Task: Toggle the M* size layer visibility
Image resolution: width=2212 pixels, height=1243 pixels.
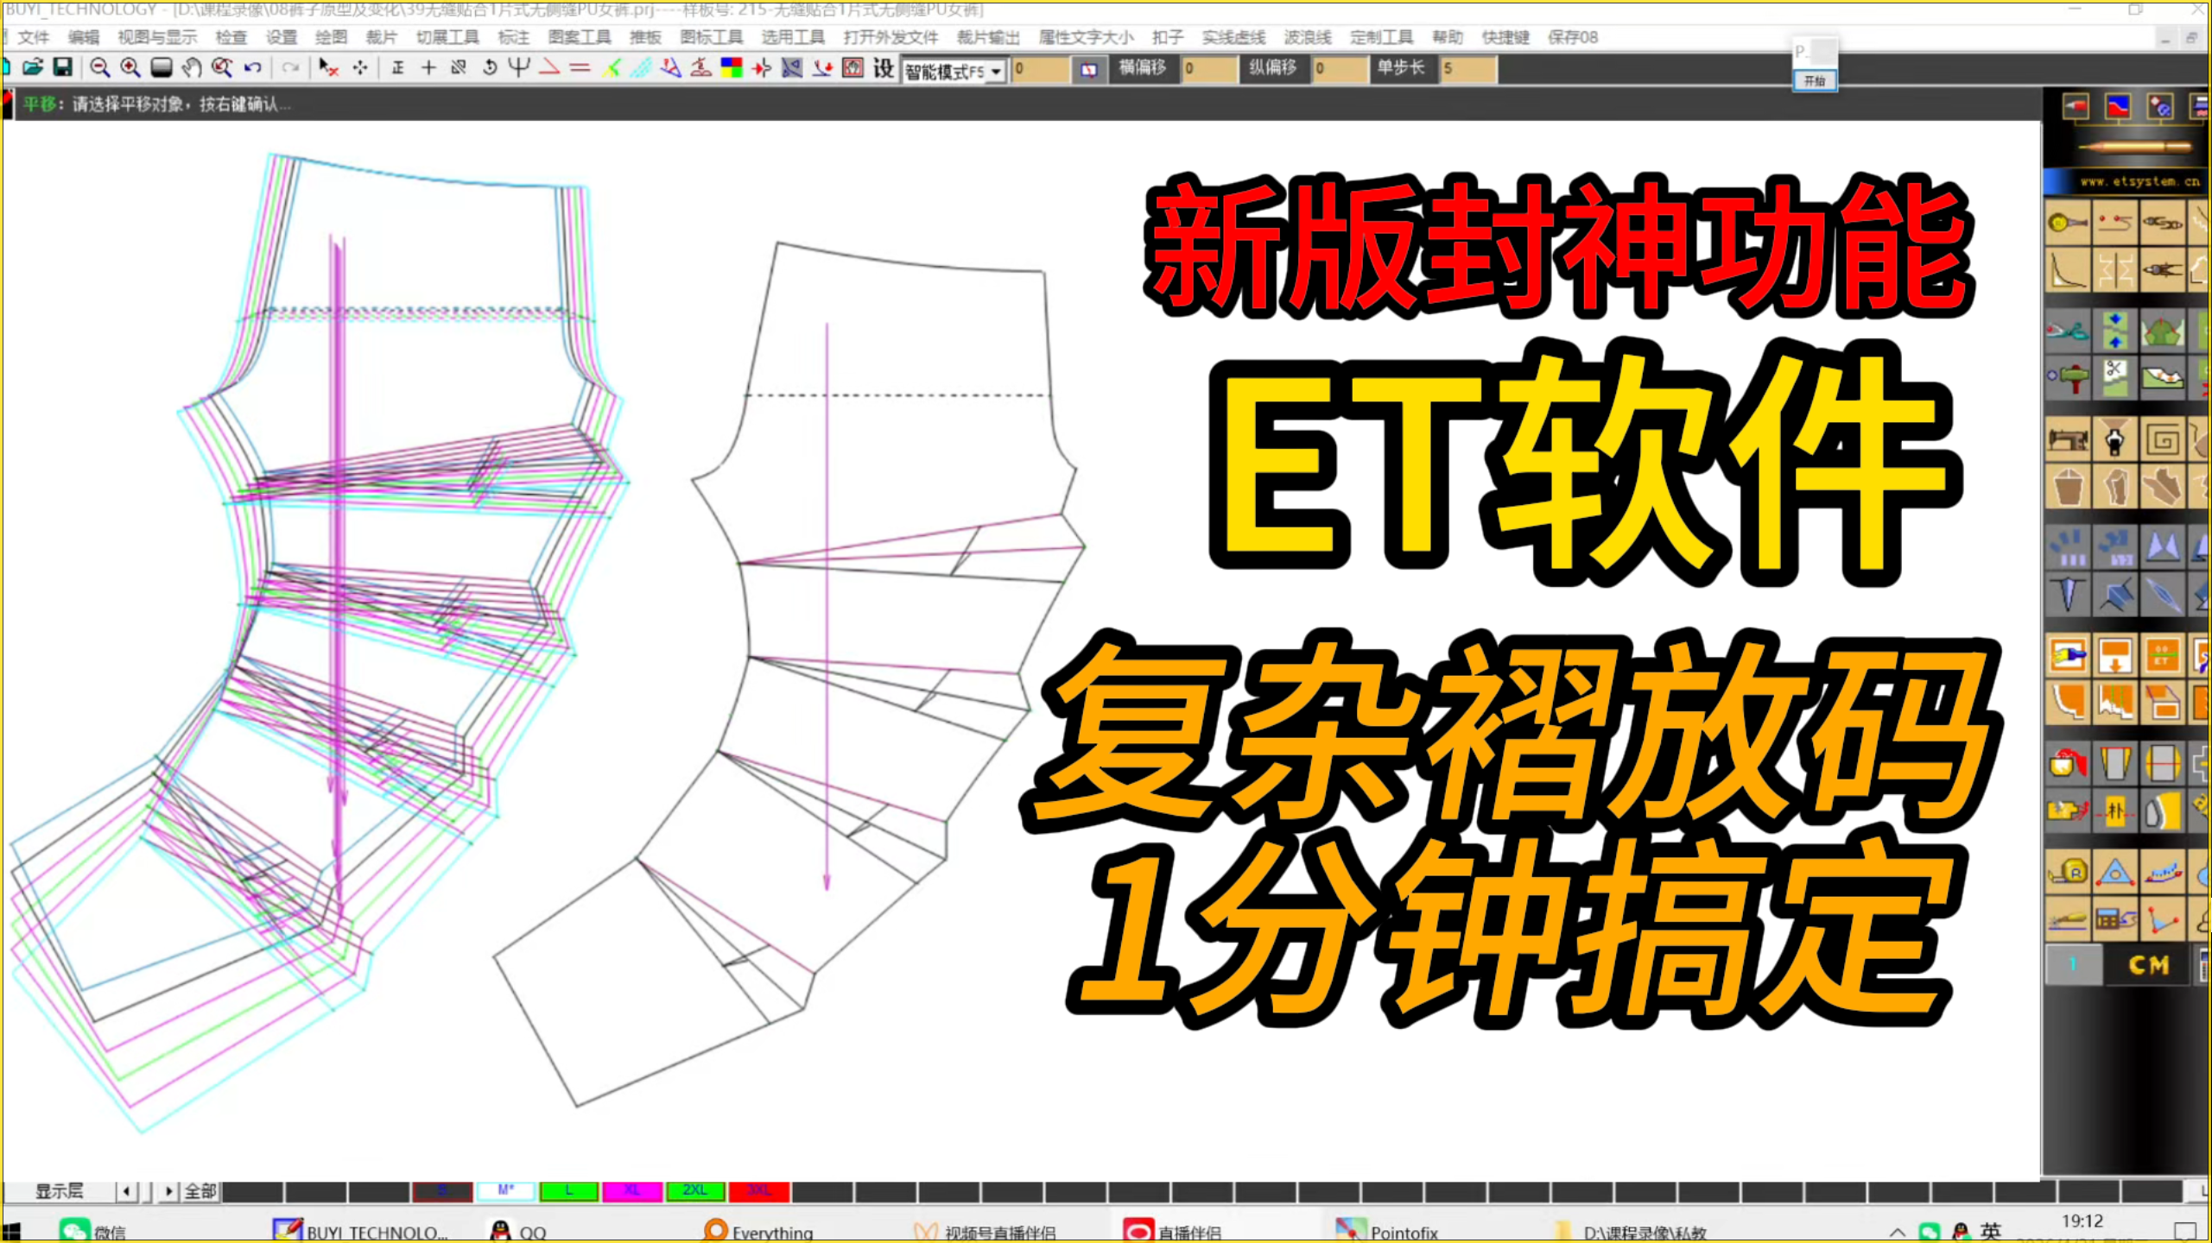Action: click(504, 1191)
